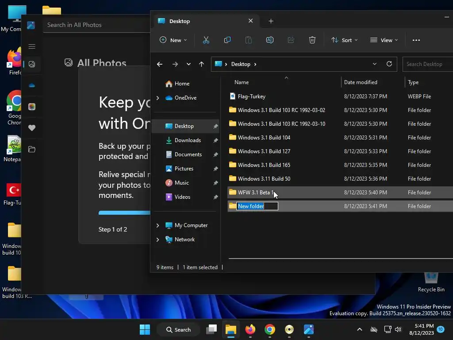Open the Sort dropdown menu

(x=344, y=40)
